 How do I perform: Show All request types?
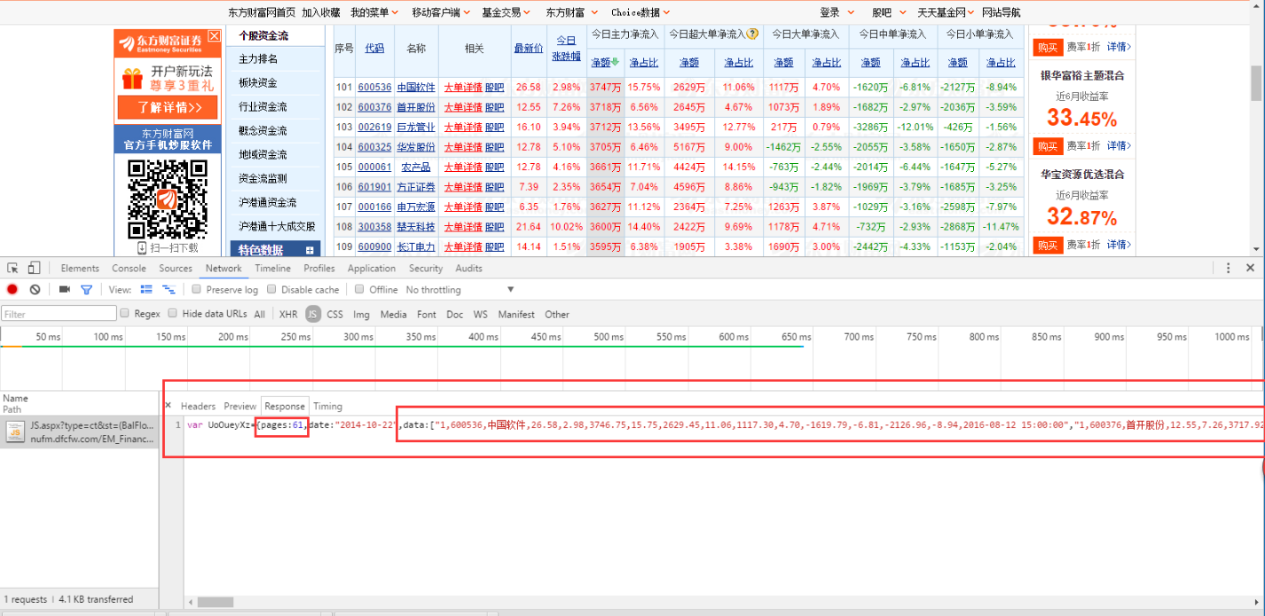pyautogui.click(x=259, y=314)
